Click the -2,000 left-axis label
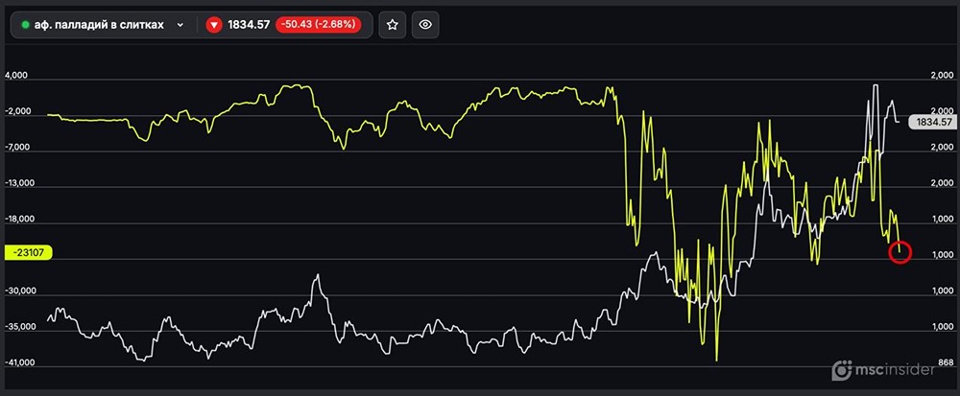This screenshot has width=960, height=396. pyautogui.click(x=16, y=111)
